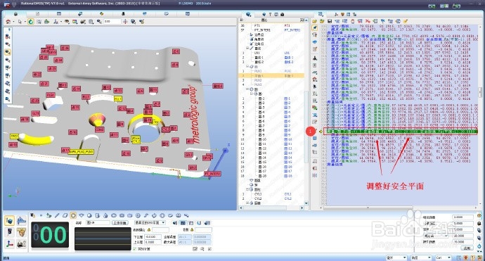The width and height of the screenshot is (485, 261).
Task: Click the lower tolerance input field
Action: pos(153,237)
